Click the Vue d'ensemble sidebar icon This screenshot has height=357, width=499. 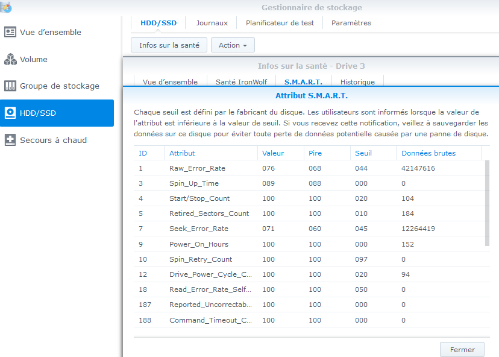(x=10, y=32)
